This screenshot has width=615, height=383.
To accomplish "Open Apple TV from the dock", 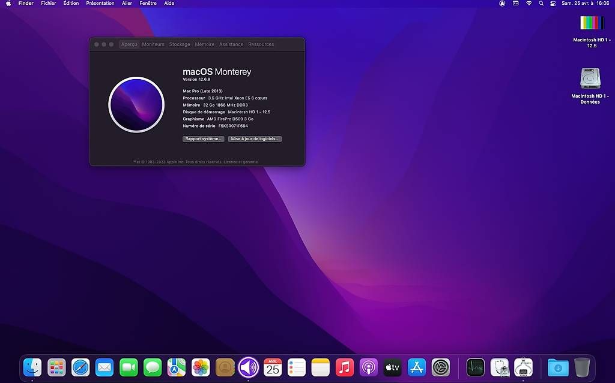I will (393, 368).
